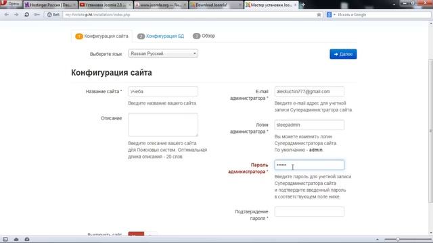433x243 pixels.
Task: Open the zoom level arrow beside slider
Action: click(x=378, y=240)
